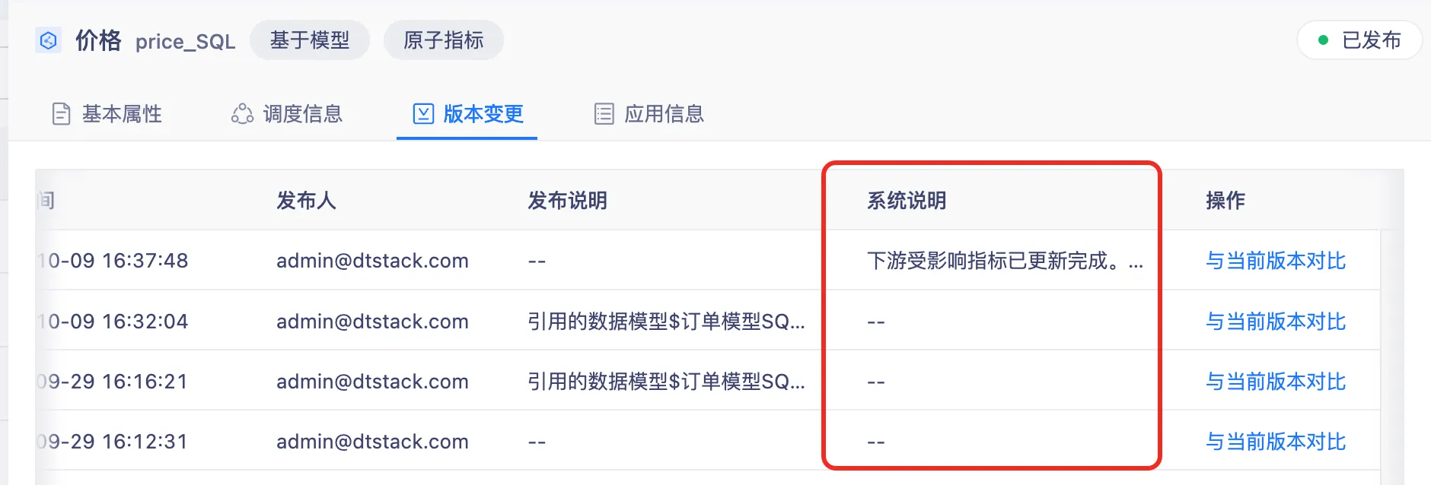Click the 已发布 status badge
Viewport: 1431px width, 485px height.
1359,40
